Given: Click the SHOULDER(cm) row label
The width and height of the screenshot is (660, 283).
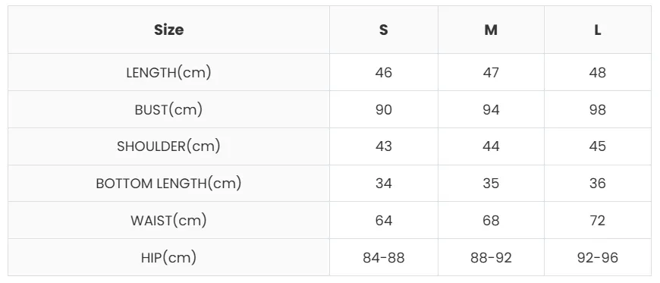Looking at the screenshot, I should point(168,146).
